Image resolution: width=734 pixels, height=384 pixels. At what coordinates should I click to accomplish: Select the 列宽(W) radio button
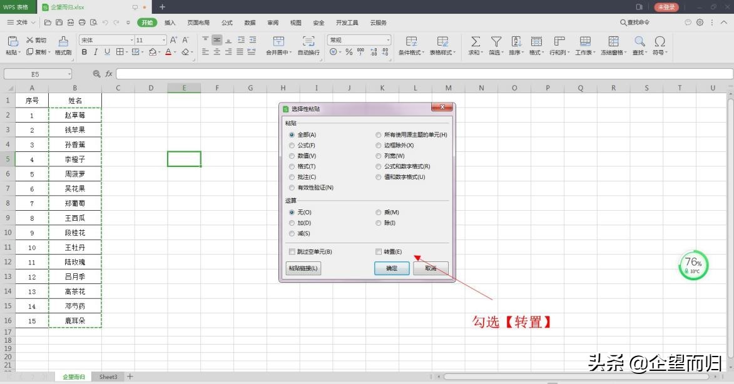378,156
